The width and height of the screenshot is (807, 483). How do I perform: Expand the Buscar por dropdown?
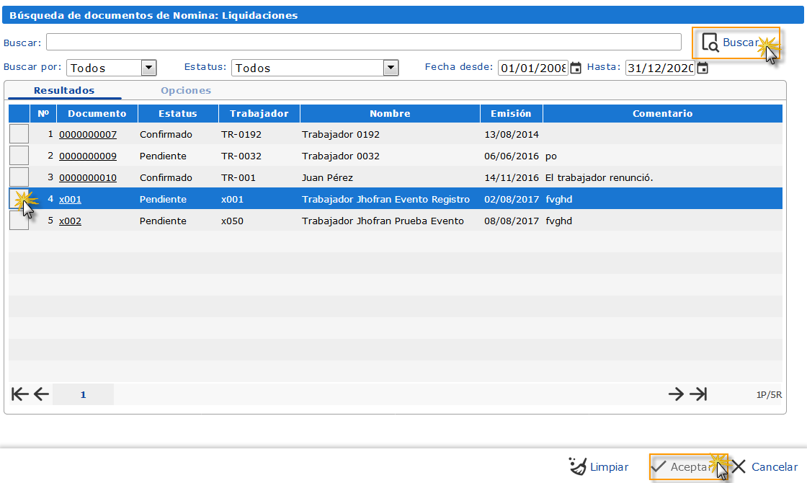[x=148, y=68]
